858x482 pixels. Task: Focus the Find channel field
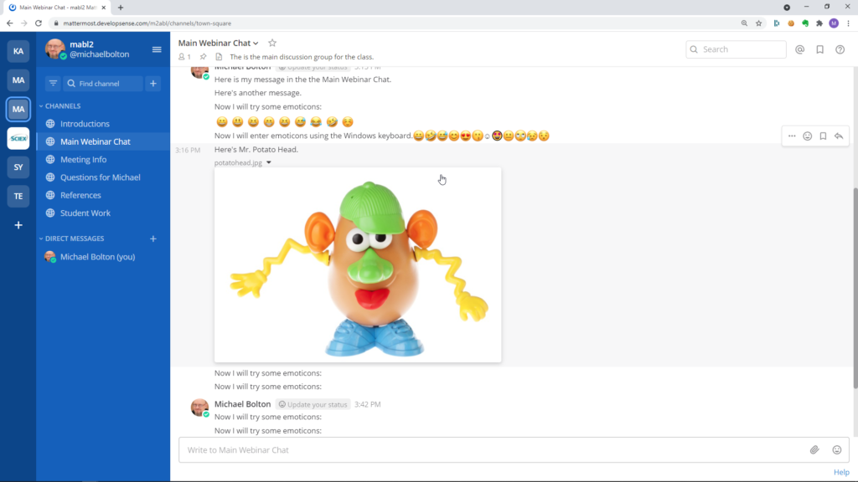point(103,84)
